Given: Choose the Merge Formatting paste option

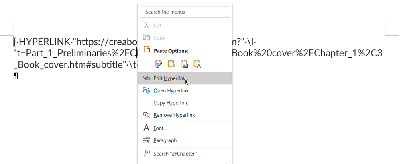Looking at the screenshot, I should pos(172,64).
